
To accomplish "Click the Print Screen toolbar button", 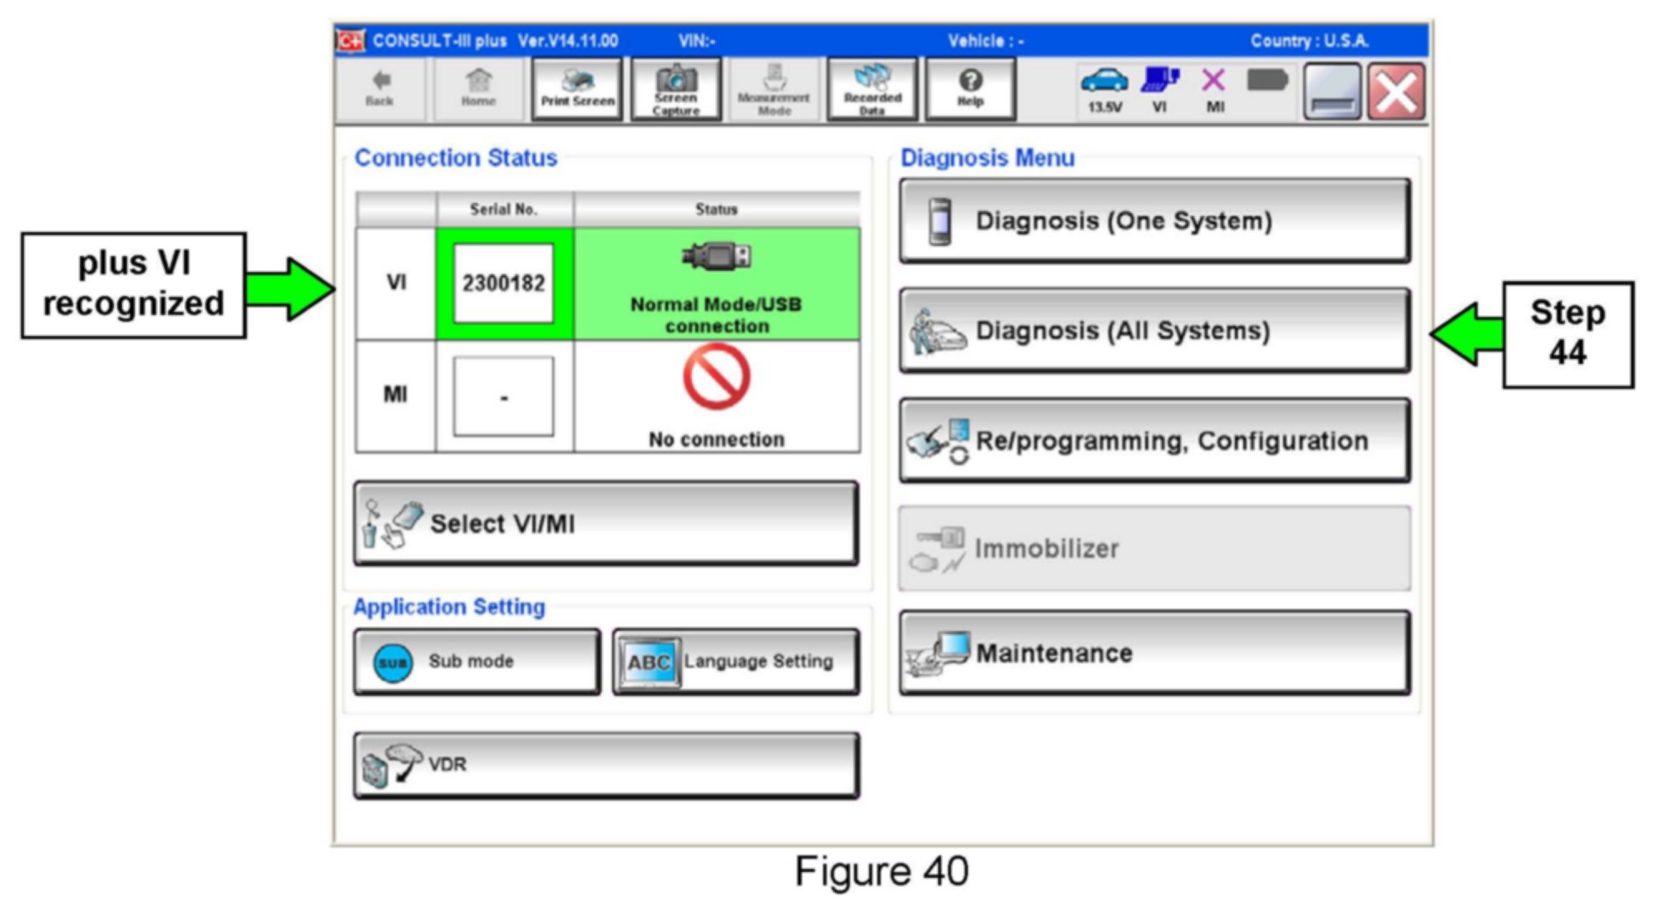I will 577,90.
